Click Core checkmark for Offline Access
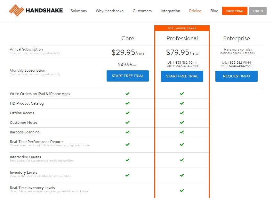Viewport: 273px width, 198px height. (128, 113)
